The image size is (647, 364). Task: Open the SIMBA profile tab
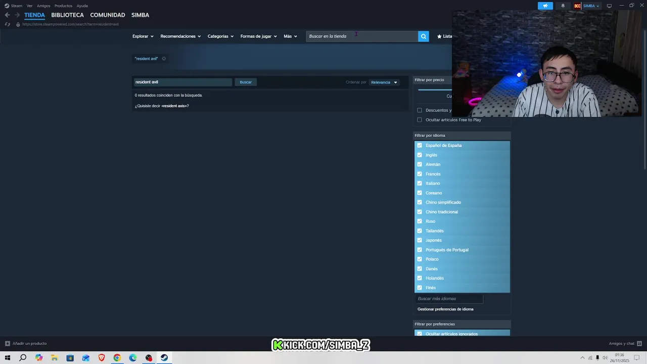(x=140, y=15)
